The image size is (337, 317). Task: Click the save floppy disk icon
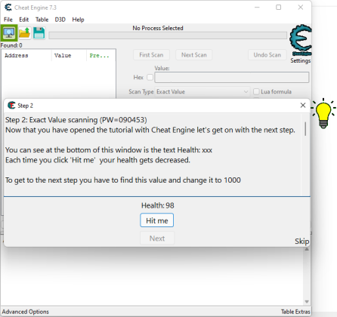[x=39, y=33]
